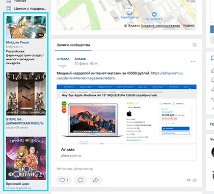Open source link Источник: alma-com.ru
The height and width of the screenshot is (194, 214).
pos(75,169)
